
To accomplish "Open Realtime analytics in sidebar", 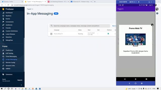I will (8, 16).
